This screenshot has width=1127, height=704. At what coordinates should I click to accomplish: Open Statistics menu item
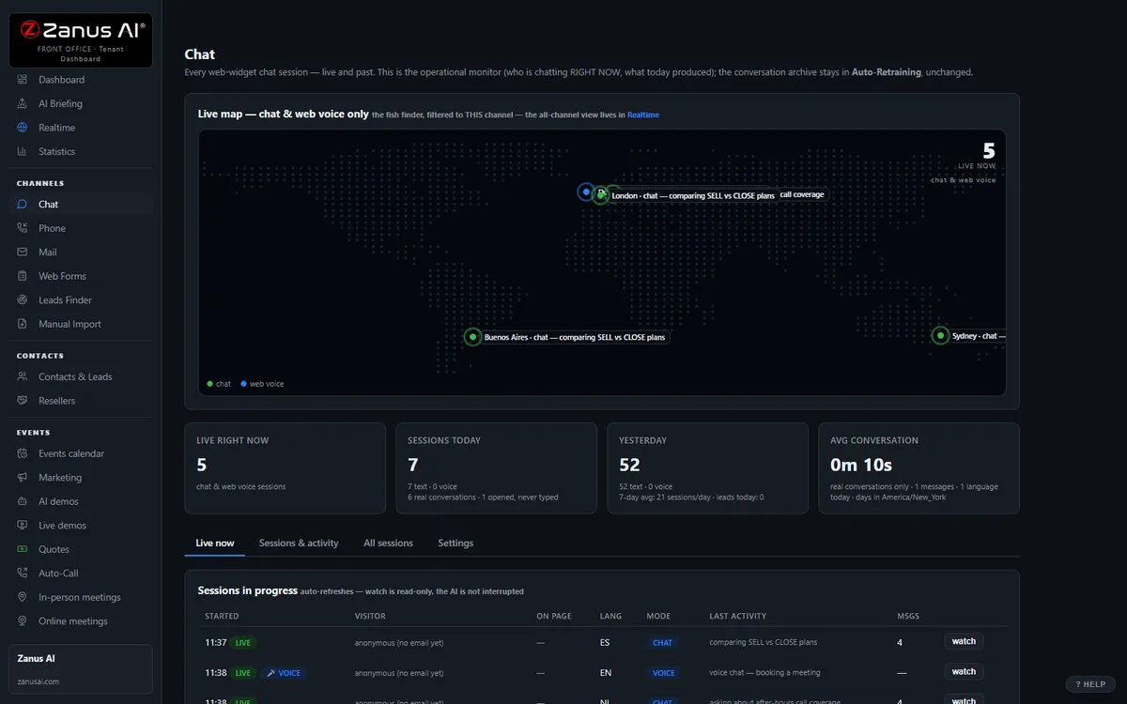coord(81,151)
